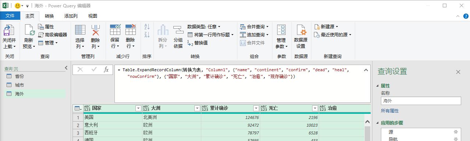Sort descending with the Z-A icon
The height and width of the screenshot is (141, 470).
147,35
